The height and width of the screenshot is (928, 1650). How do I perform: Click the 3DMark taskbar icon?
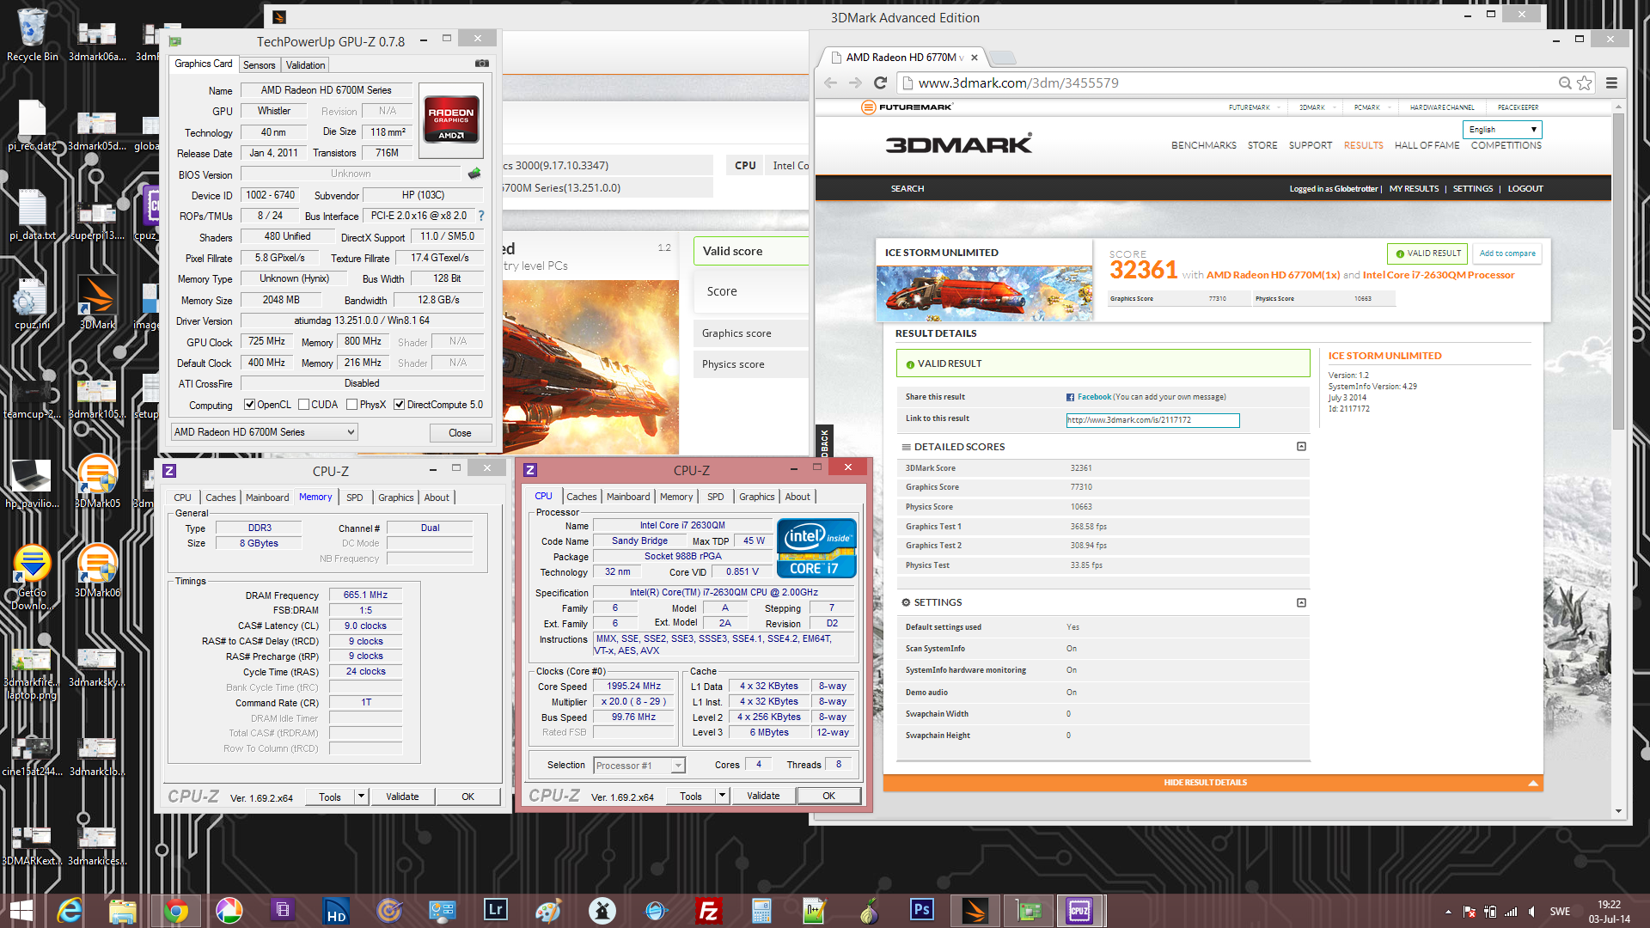(975, 911)
